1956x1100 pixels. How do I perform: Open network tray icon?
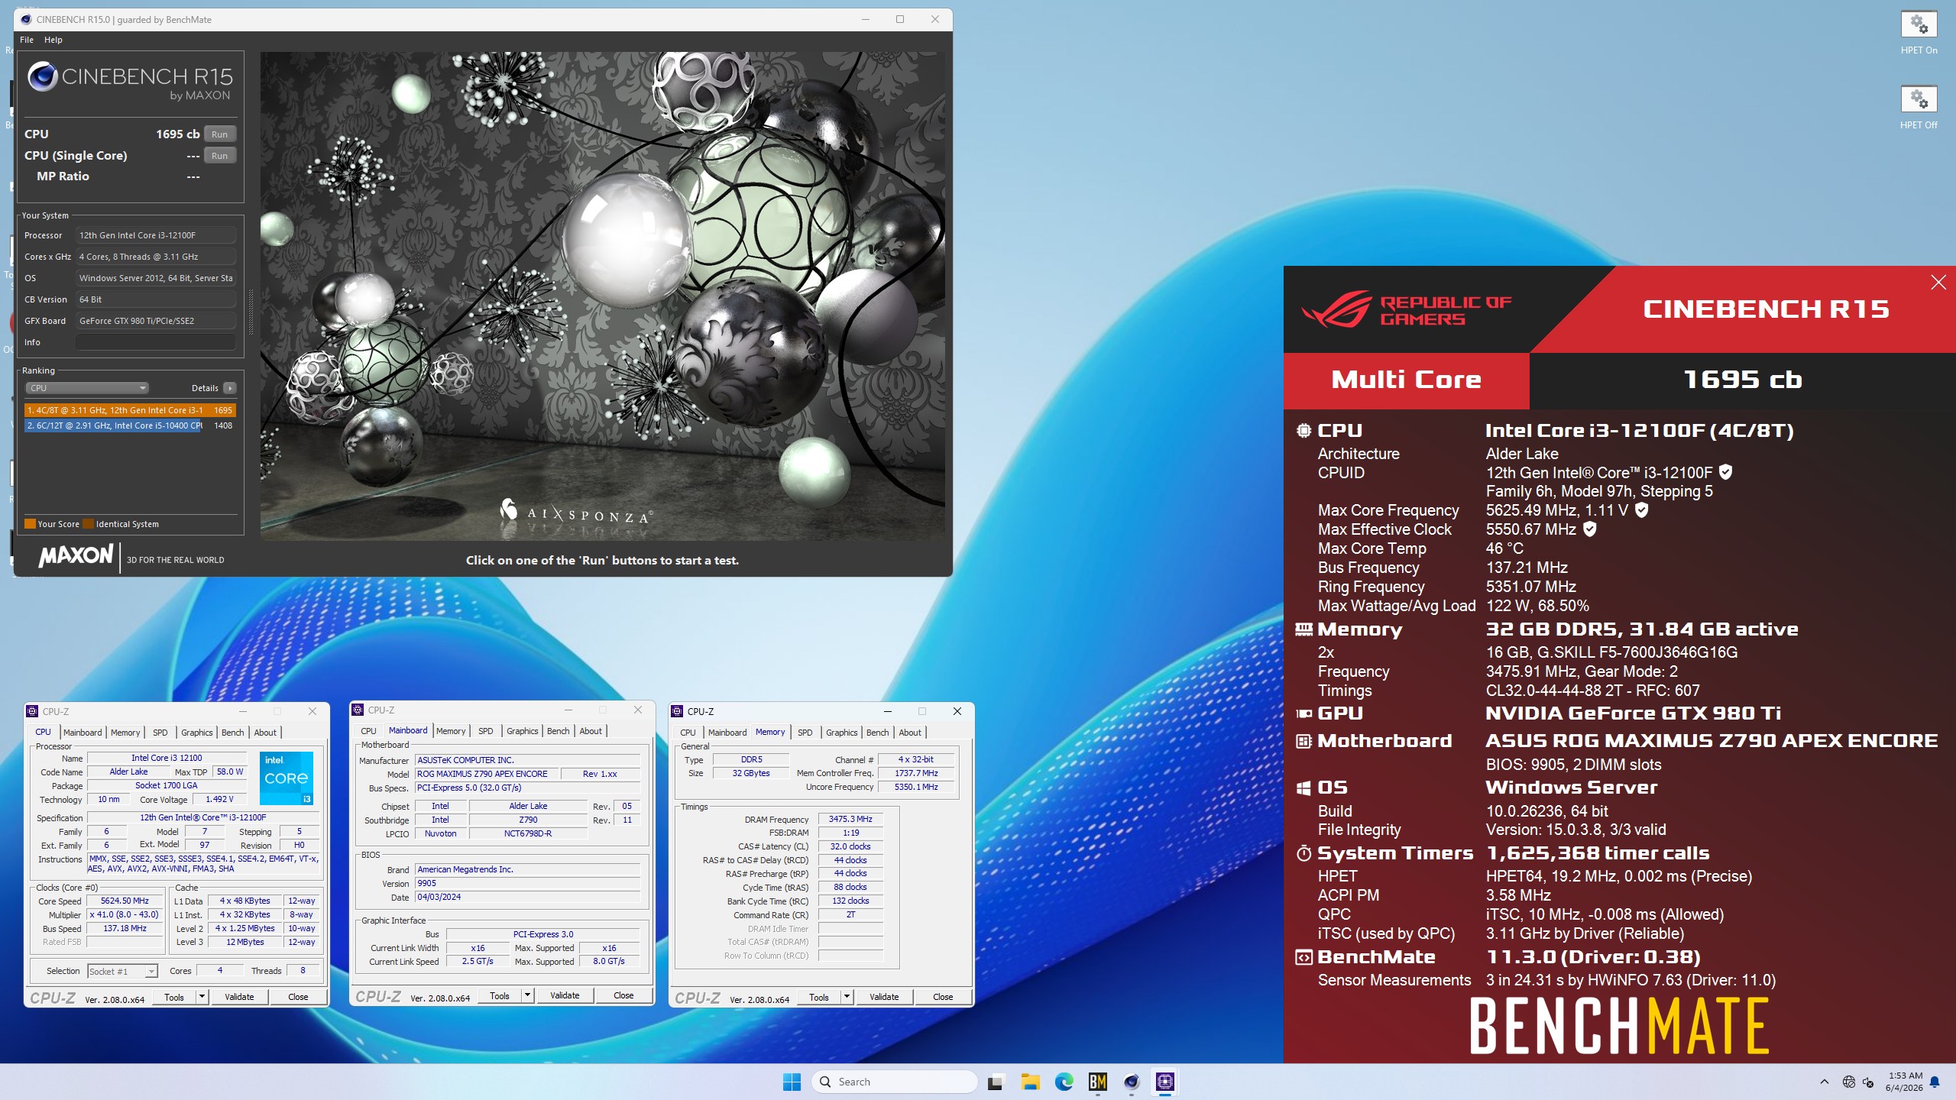pos(1849,1082)
